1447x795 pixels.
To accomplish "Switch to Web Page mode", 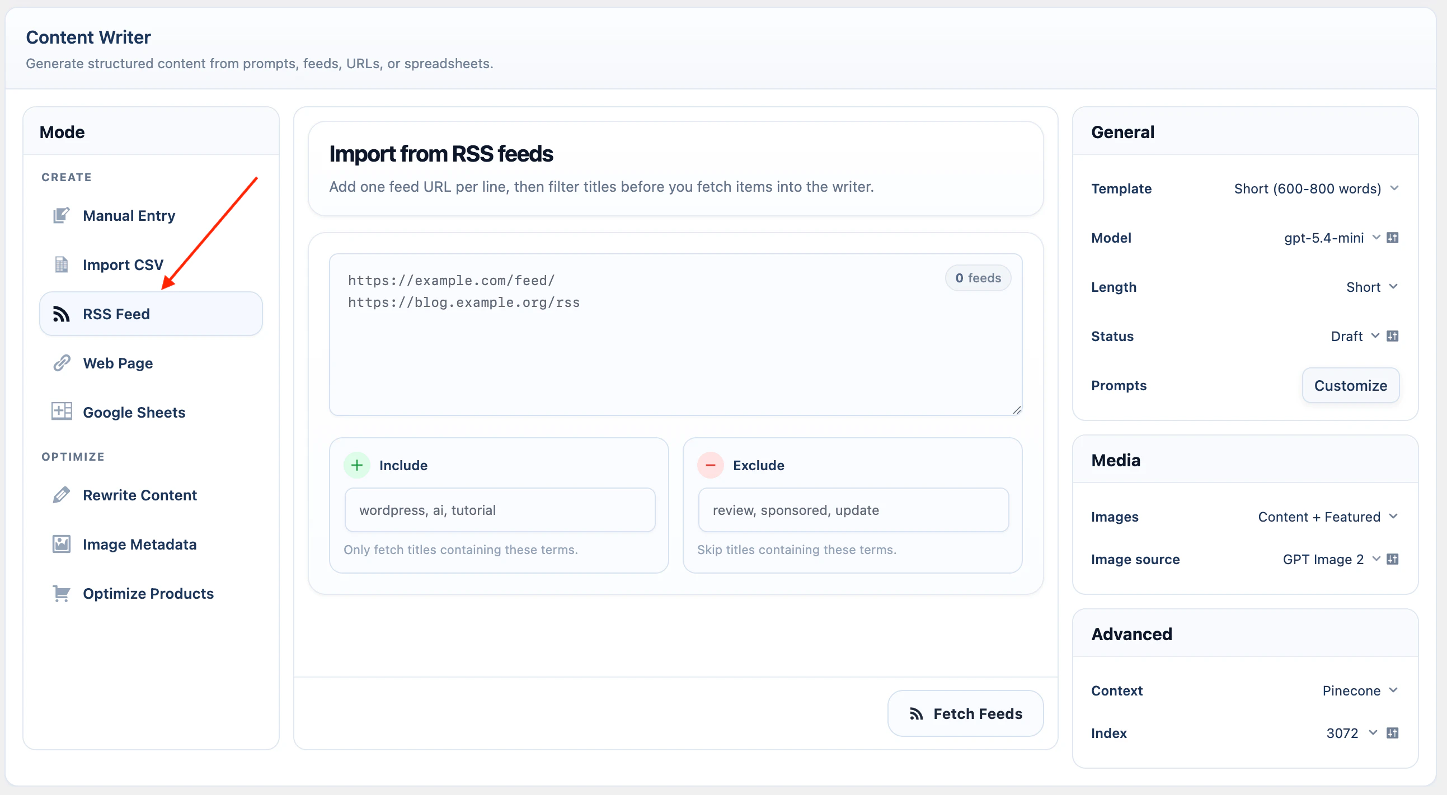I will pos(151,363).
